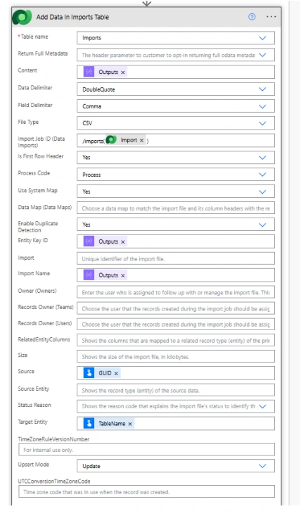
Task: Click the RelatedEntityColumns input field
Action: point(176,341)
